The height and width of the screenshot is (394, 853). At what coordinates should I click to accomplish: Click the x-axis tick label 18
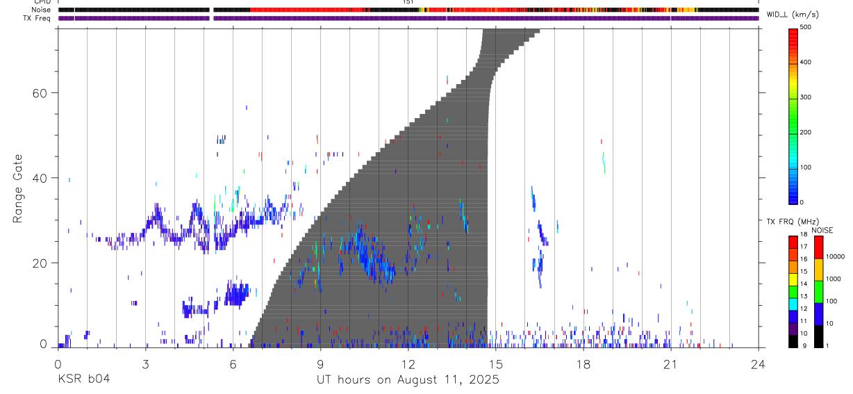pos(583,363)
